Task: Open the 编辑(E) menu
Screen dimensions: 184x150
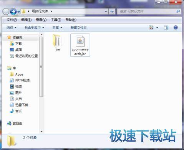Action: pos(26,20)
